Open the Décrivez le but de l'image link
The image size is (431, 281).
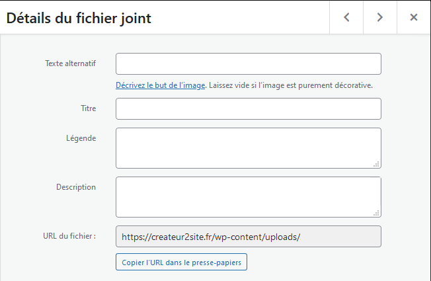[x=160, y=85]
